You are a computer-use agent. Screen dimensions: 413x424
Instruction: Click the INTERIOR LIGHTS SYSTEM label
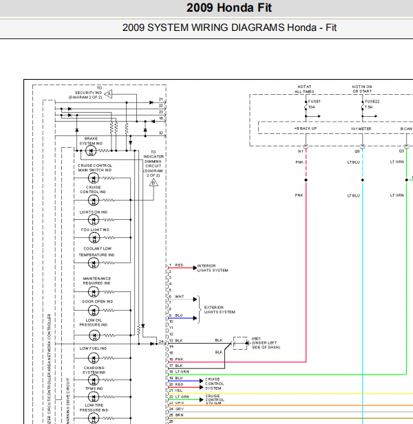[213, 268]
